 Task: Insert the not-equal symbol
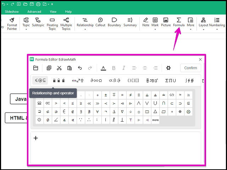coord(131,95)
